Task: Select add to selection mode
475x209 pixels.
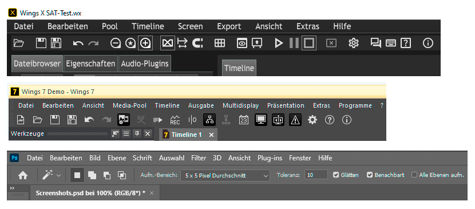Action: pos(92,175)
